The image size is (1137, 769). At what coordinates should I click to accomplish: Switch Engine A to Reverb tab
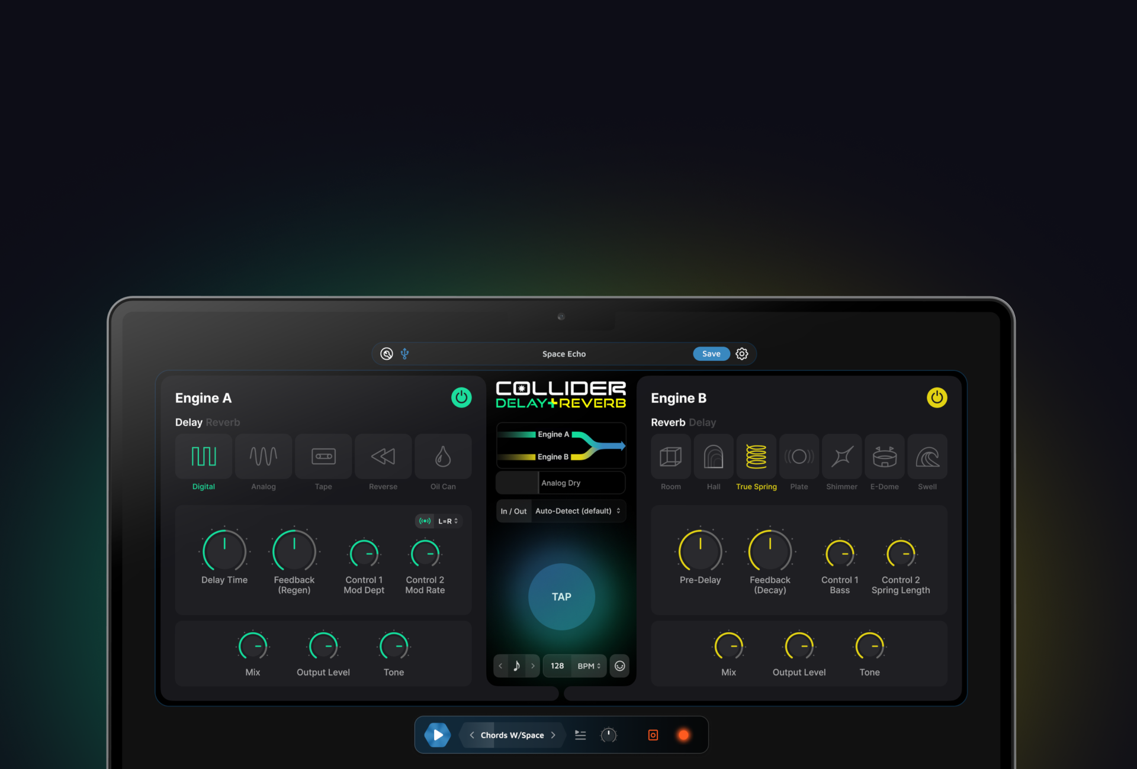click(x=223, y=422)
